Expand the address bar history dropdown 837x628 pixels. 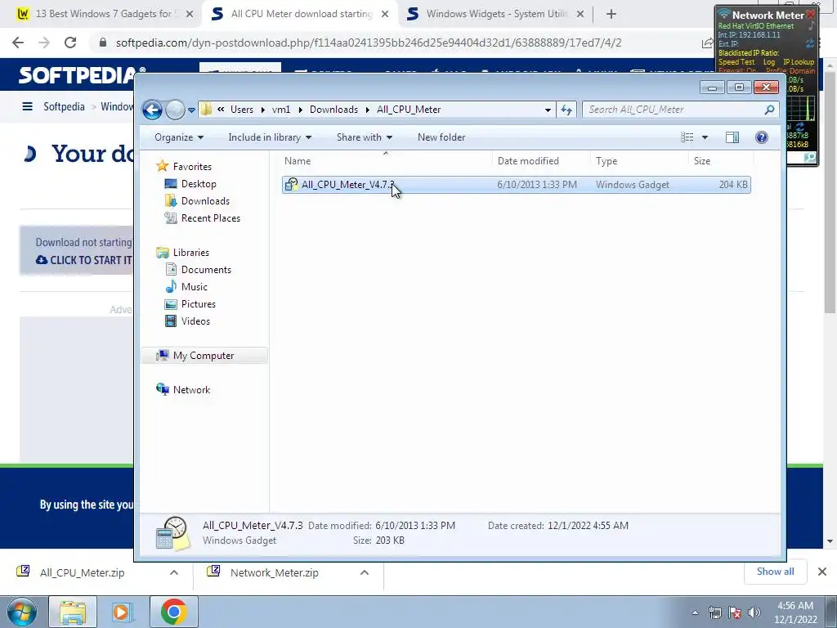[548, 110]
